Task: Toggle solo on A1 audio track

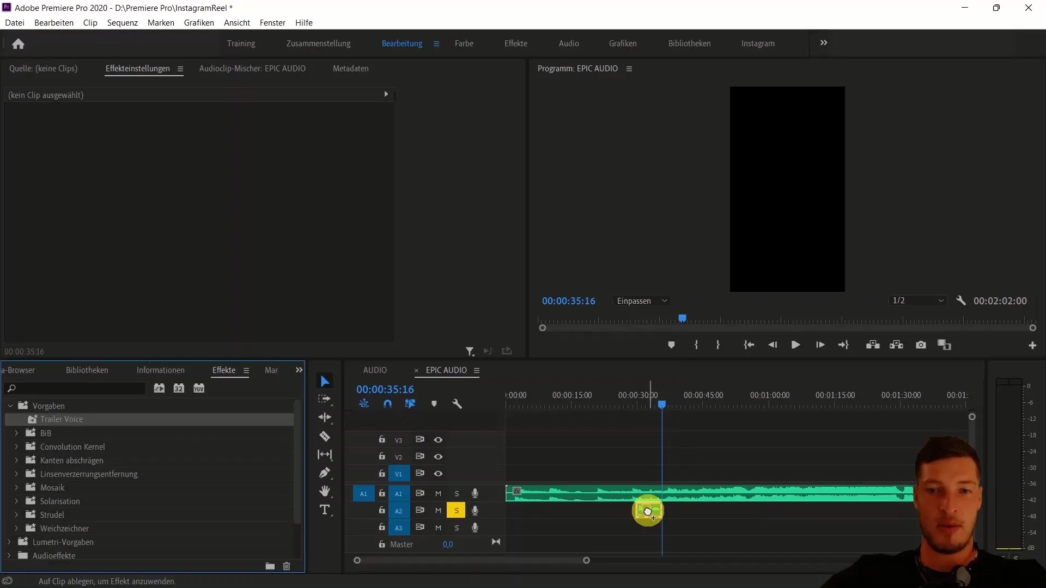Action: (456, 493)
